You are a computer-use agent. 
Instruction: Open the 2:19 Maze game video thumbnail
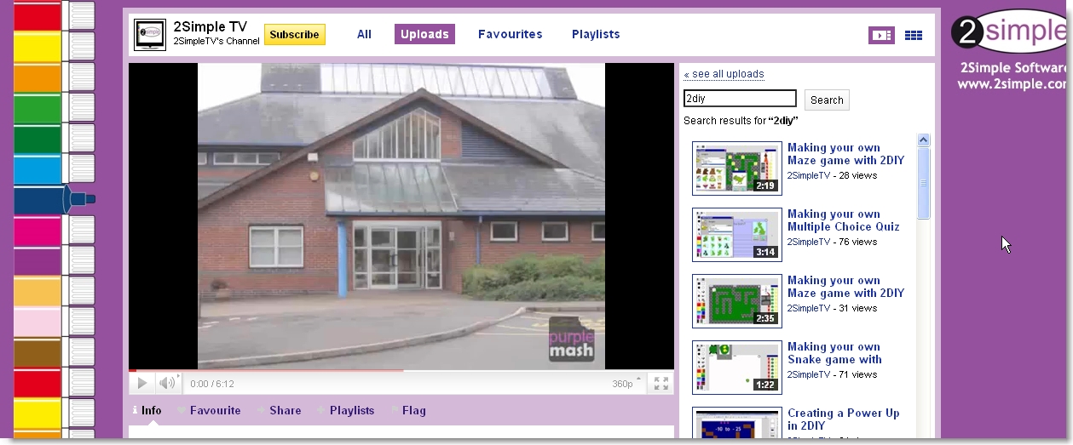(x=737, y=168)
